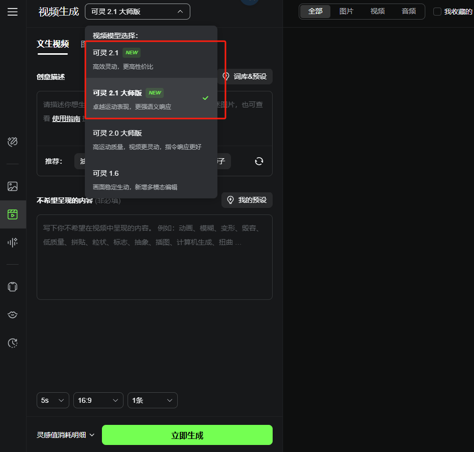
Task: Select the virtual try-on shirt icon
Action: tap(13, 287)
